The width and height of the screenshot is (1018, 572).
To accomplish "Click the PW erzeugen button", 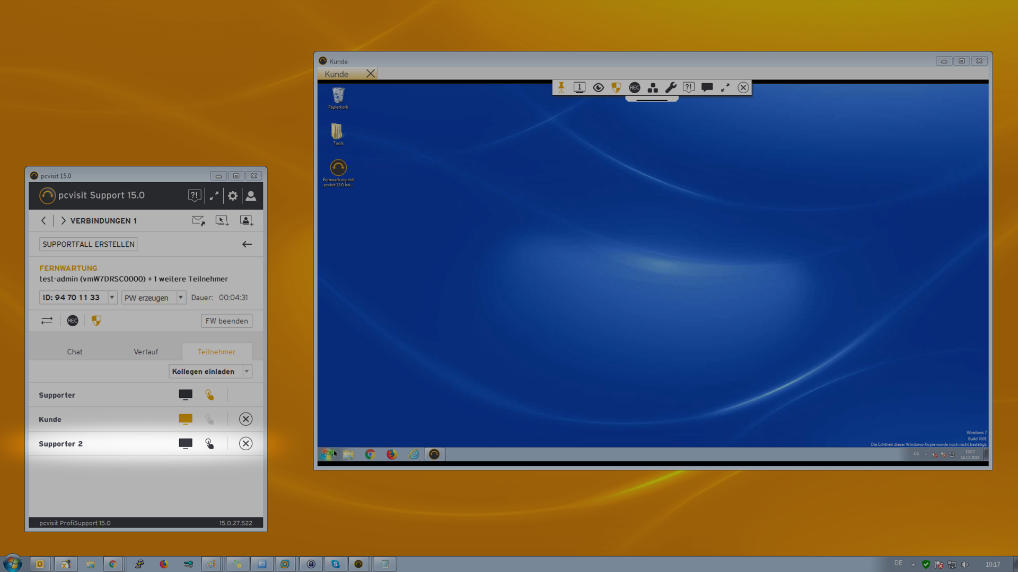I will point(148,298).
